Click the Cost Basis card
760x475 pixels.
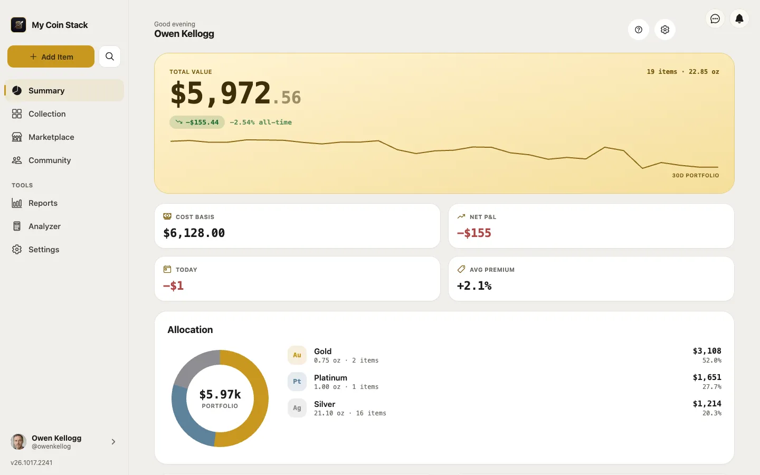297,226
